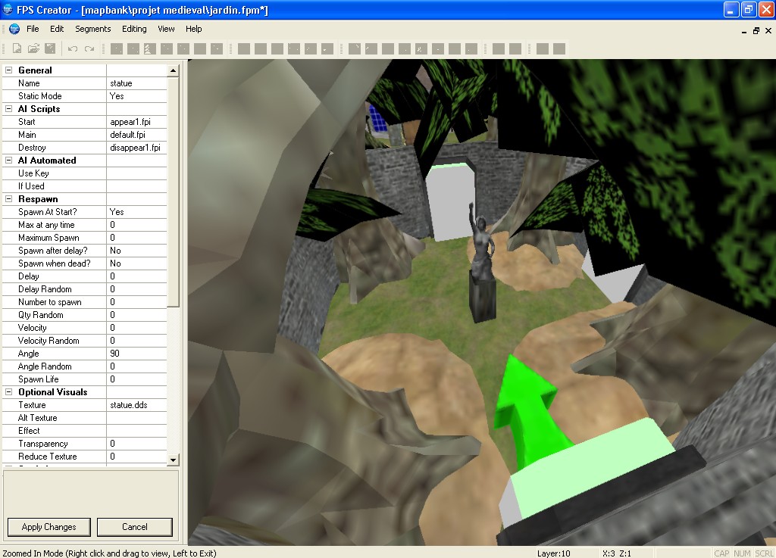Select the Start script 'appear1.fpi'
The image size is (776, 558).
[x=136, y=122]
